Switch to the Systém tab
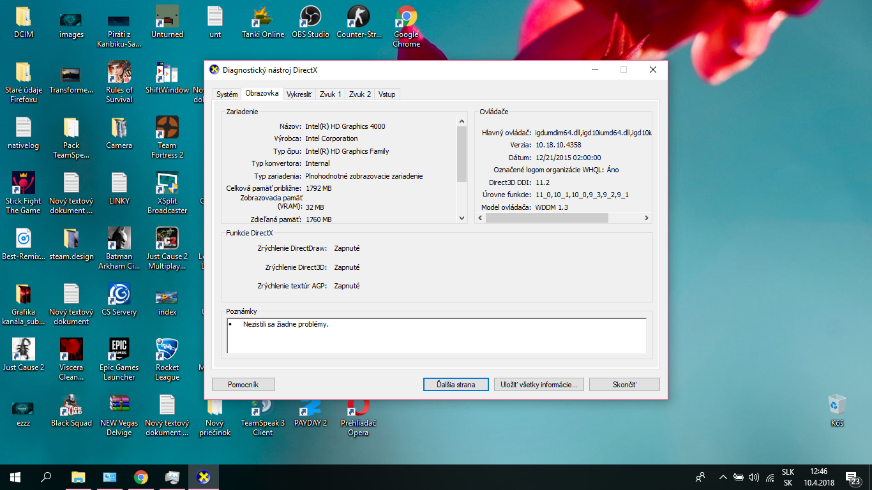Viewport: 872px width, 490px height. 227,94
